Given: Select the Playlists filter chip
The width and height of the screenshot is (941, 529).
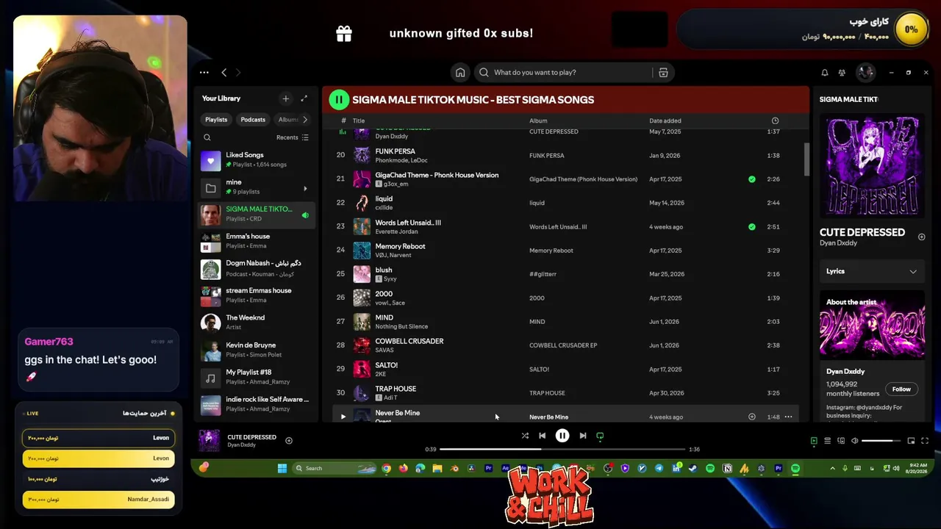Looking at the screenshot, I should [216, 120].
